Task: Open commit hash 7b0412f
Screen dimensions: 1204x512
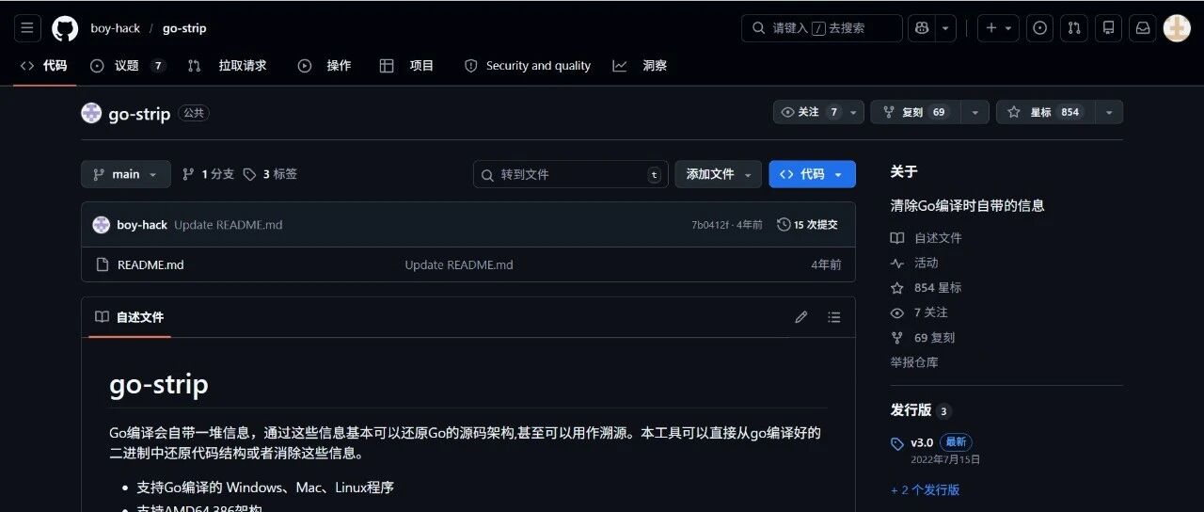Action: pos(710,225)
